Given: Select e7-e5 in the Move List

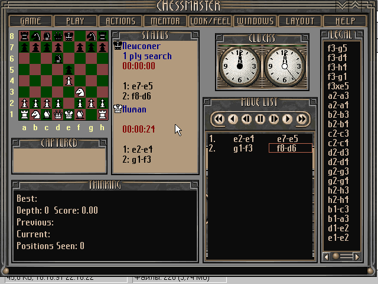Looking at the screenshot, I should (x=288, y=139).
